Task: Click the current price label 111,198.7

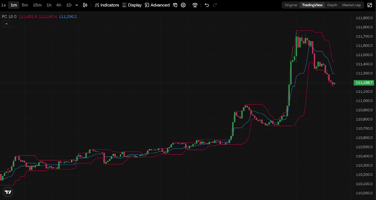Action: click(x=364, y=83)
